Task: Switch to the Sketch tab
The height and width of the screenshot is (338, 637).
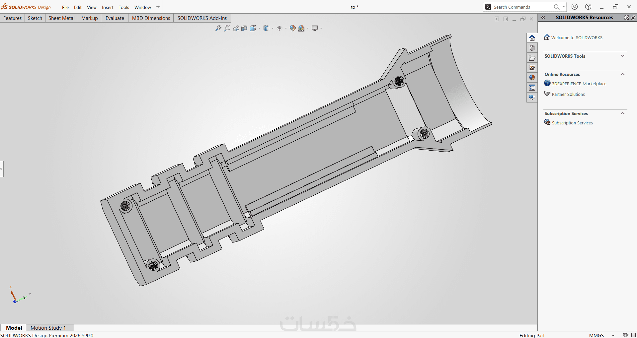Action: coord(35,18)
